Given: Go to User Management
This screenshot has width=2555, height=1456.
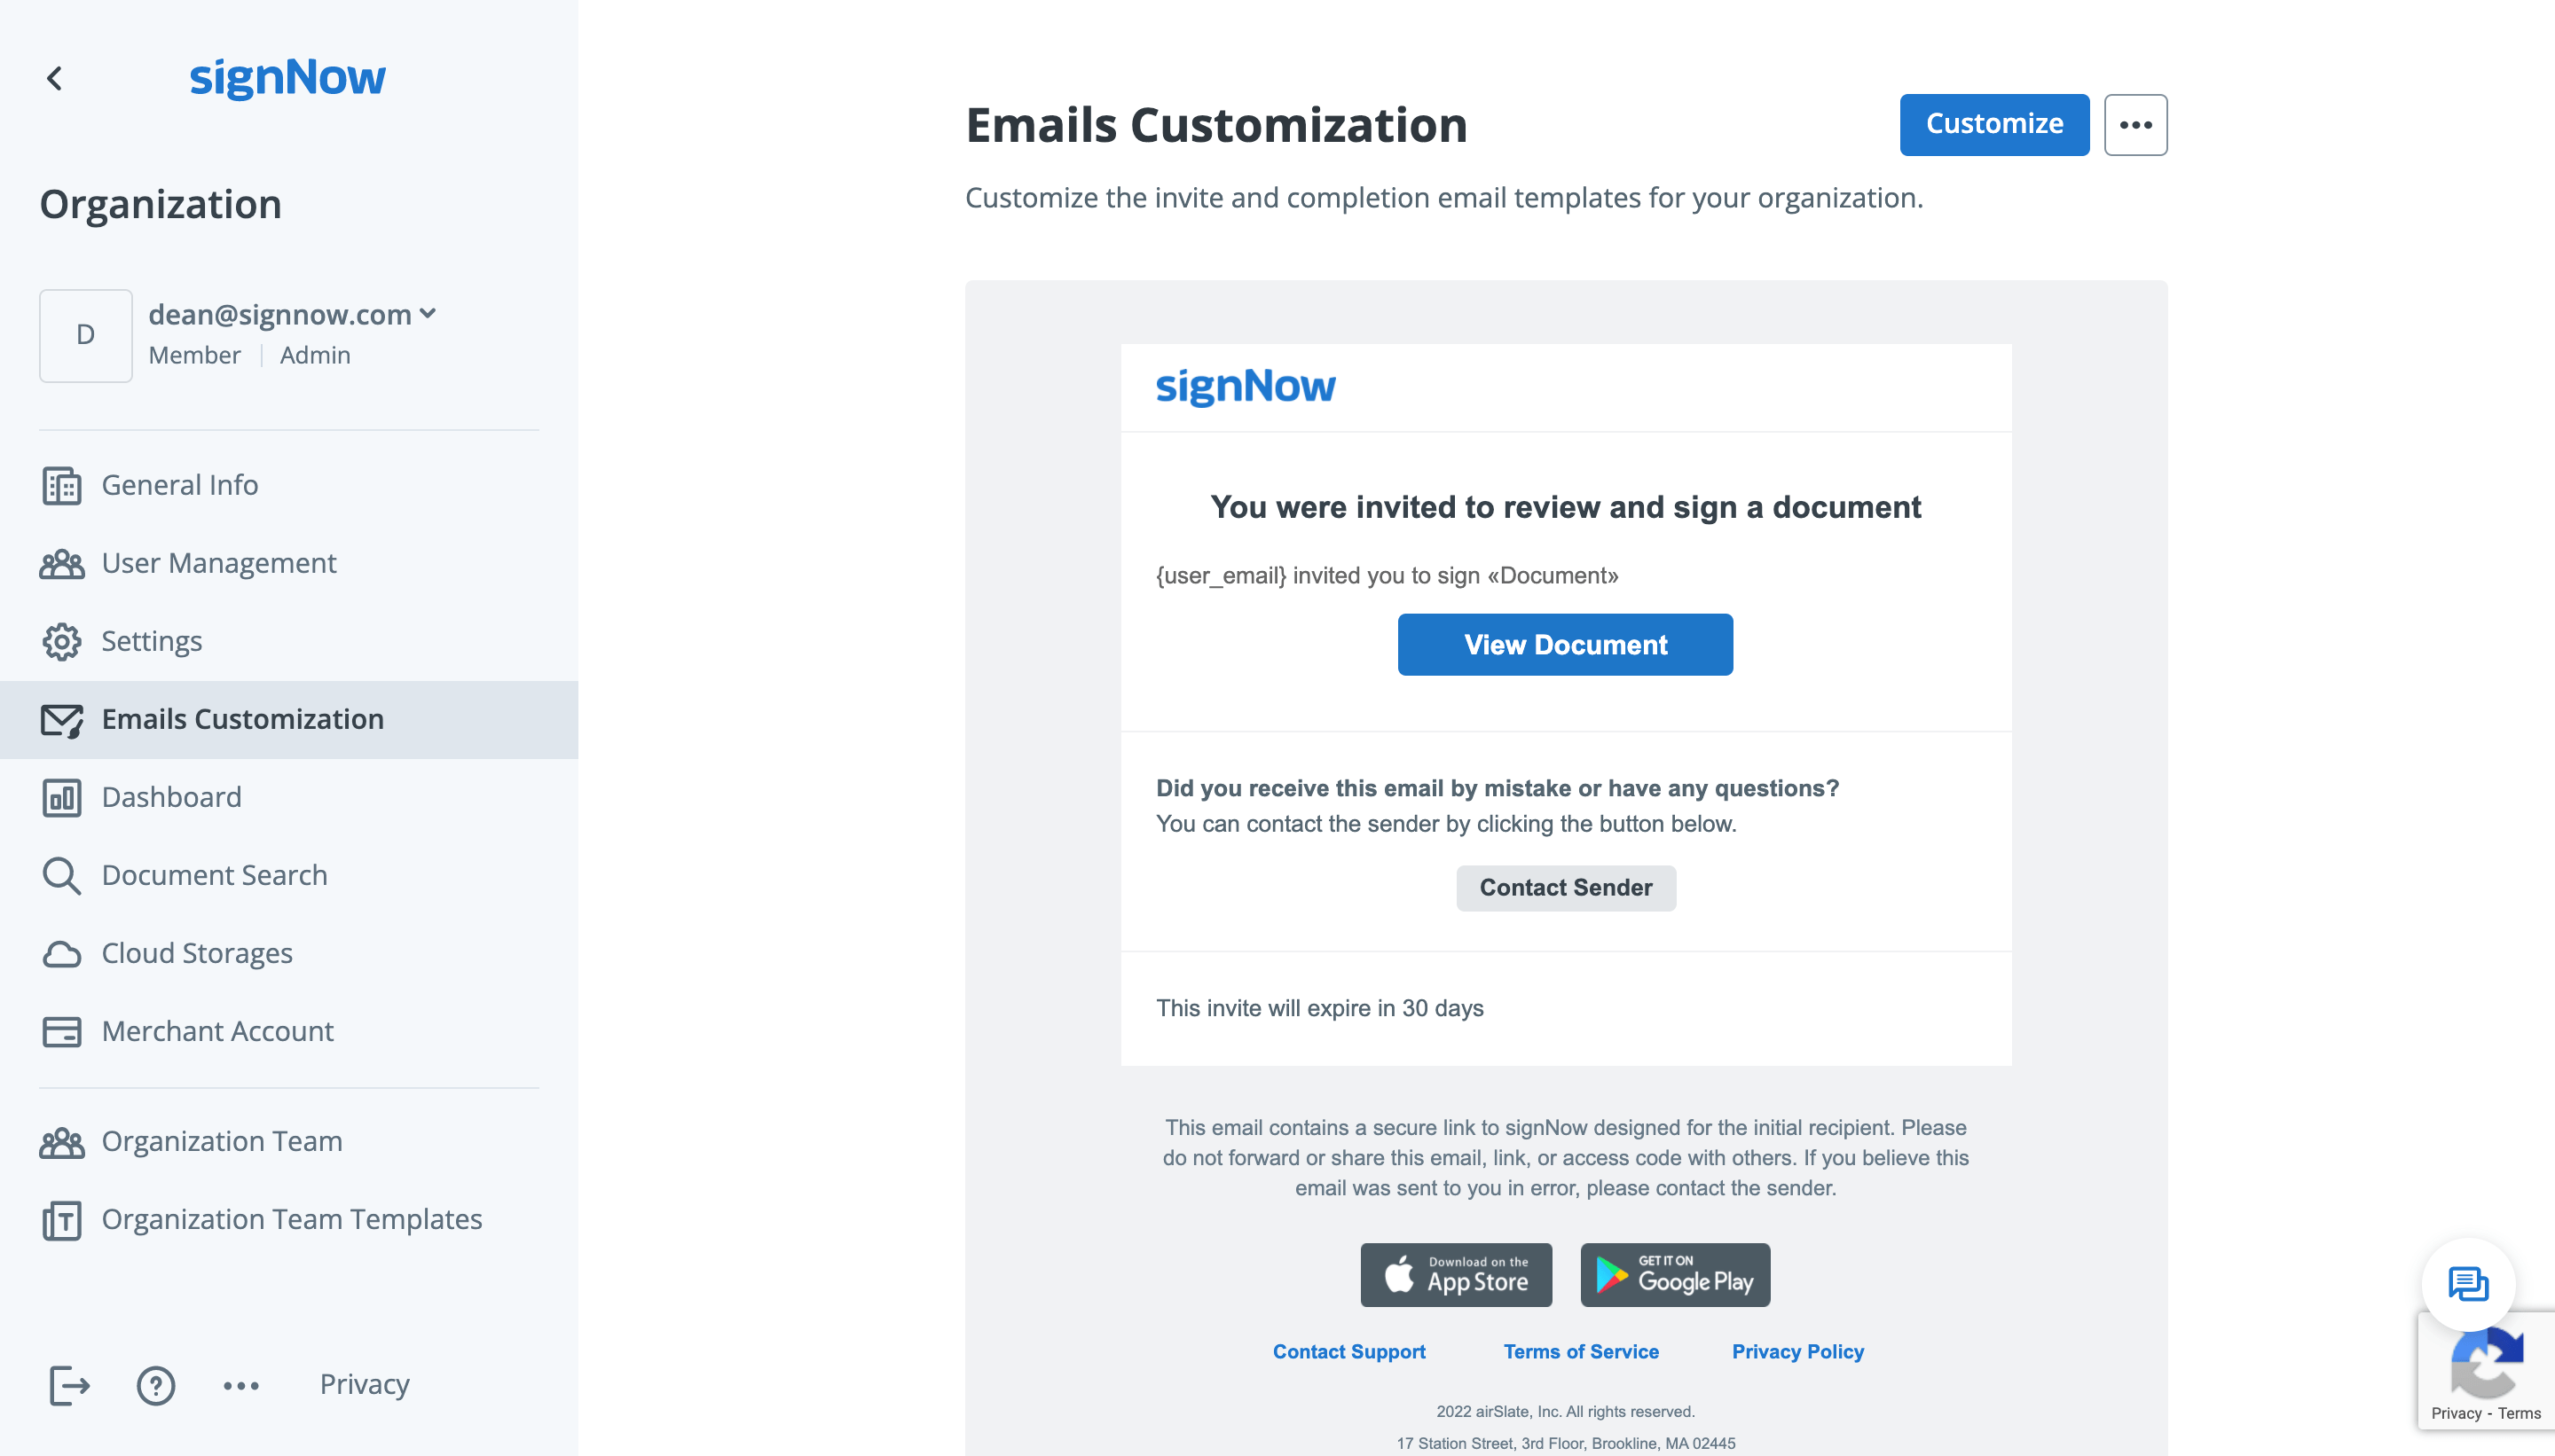Looking at the screenshot, I should pyautogui.click(x=219, y=563).
